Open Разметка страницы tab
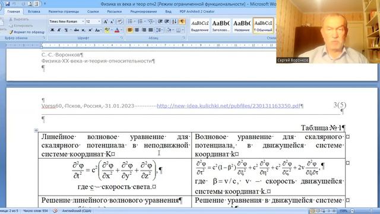Viewport: 380px width, 214px height. pyautogui.click(x=64, y=11)
